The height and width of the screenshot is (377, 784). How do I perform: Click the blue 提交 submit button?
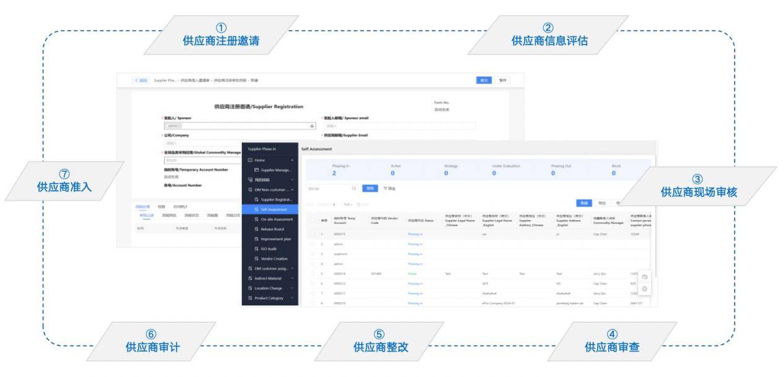484,80
